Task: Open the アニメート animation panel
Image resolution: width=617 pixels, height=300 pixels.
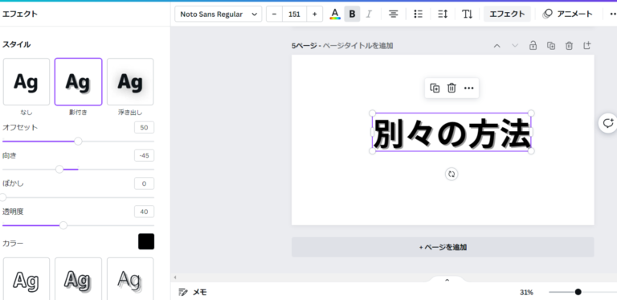Action: click(567, 14)
